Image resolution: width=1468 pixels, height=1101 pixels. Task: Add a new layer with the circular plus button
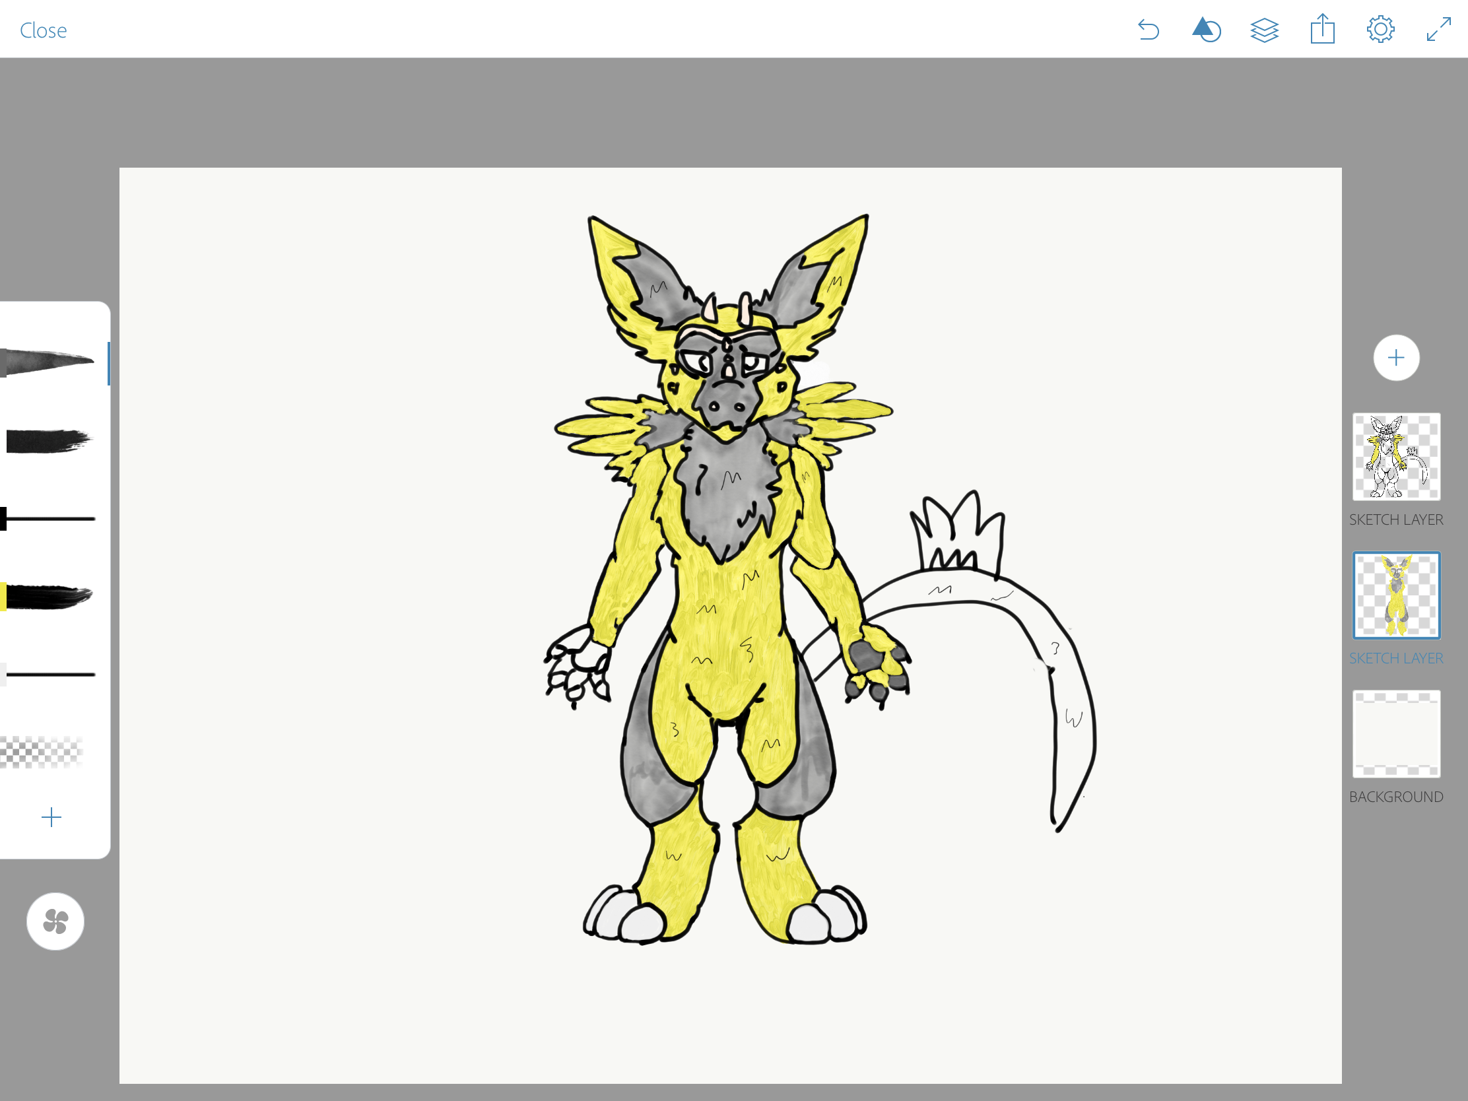1396,358
